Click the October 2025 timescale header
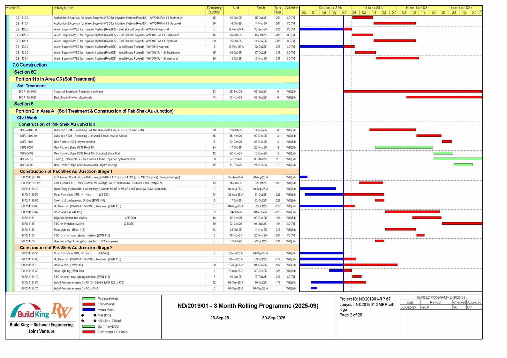The image size is (507, 358). click(x=374, y=8)
